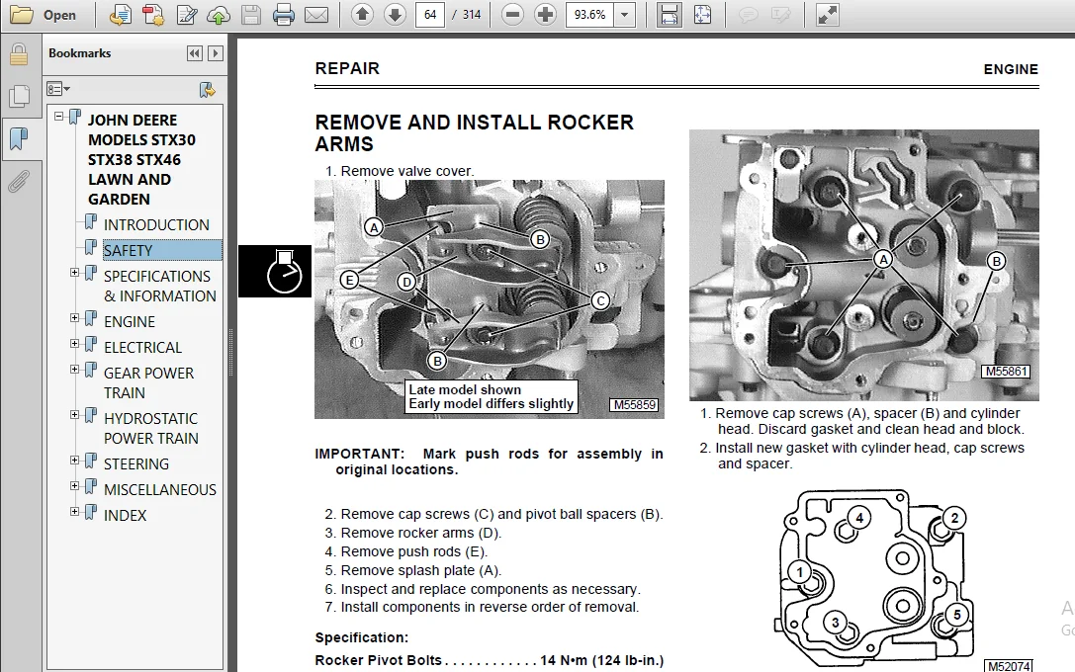Open HYDROSTATIC POWER TRAIN bookmark

point(151,428)
